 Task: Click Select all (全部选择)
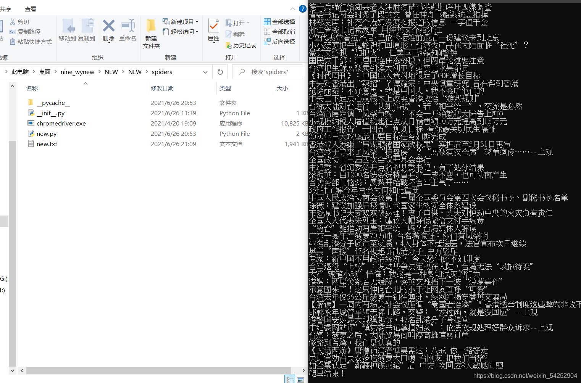(279, 22)
